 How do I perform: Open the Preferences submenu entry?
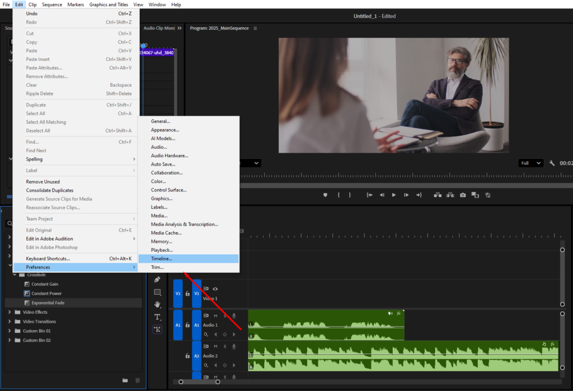(76, 267)
